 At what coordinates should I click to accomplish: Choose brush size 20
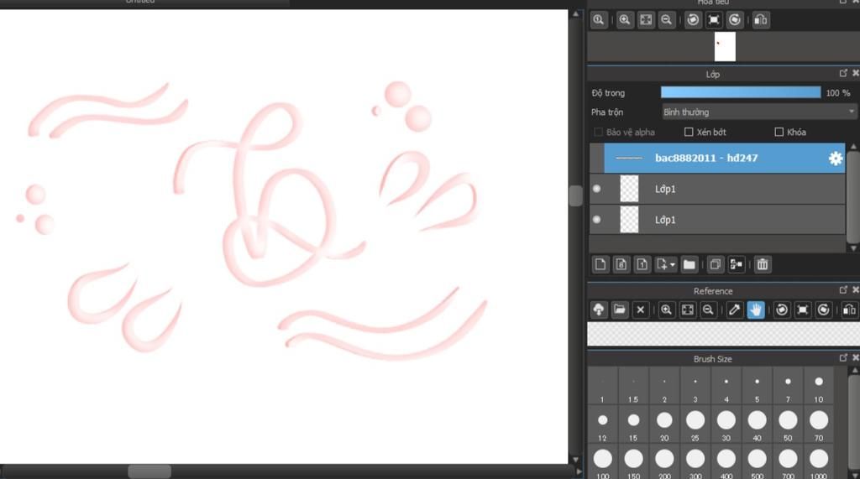point(664,426)
